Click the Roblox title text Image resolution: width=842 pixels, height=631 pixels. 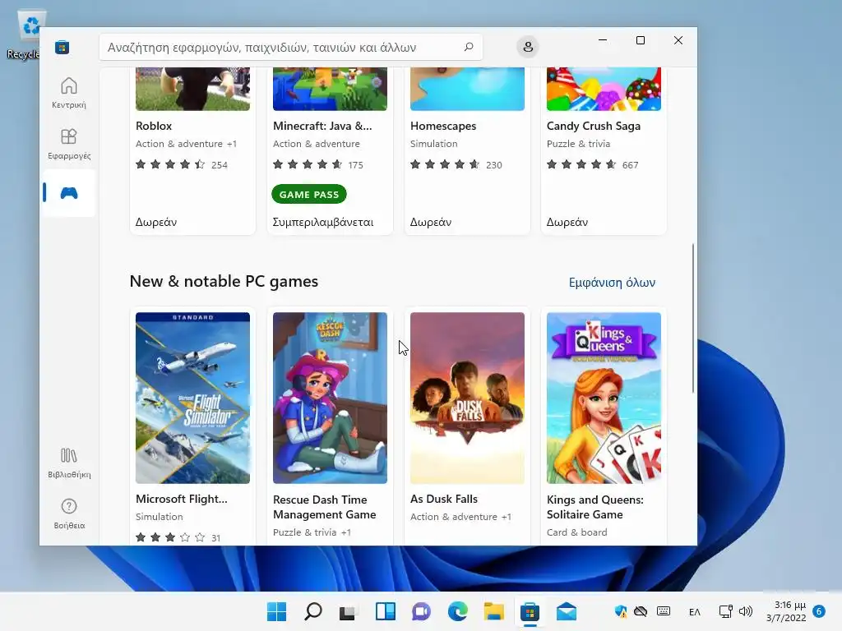click(x=154, y=126)
